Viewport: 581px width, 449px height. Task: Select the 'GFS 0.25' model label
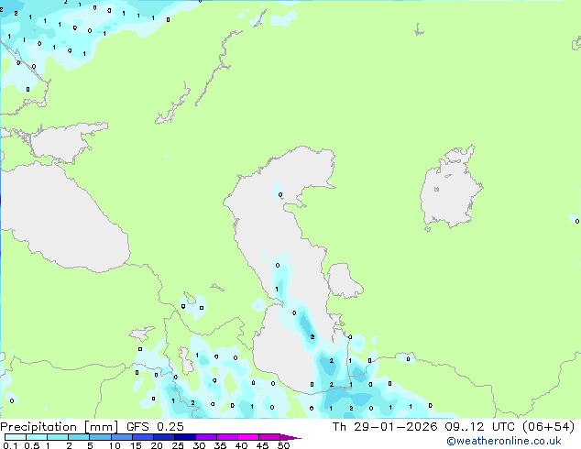coord(155,427)
